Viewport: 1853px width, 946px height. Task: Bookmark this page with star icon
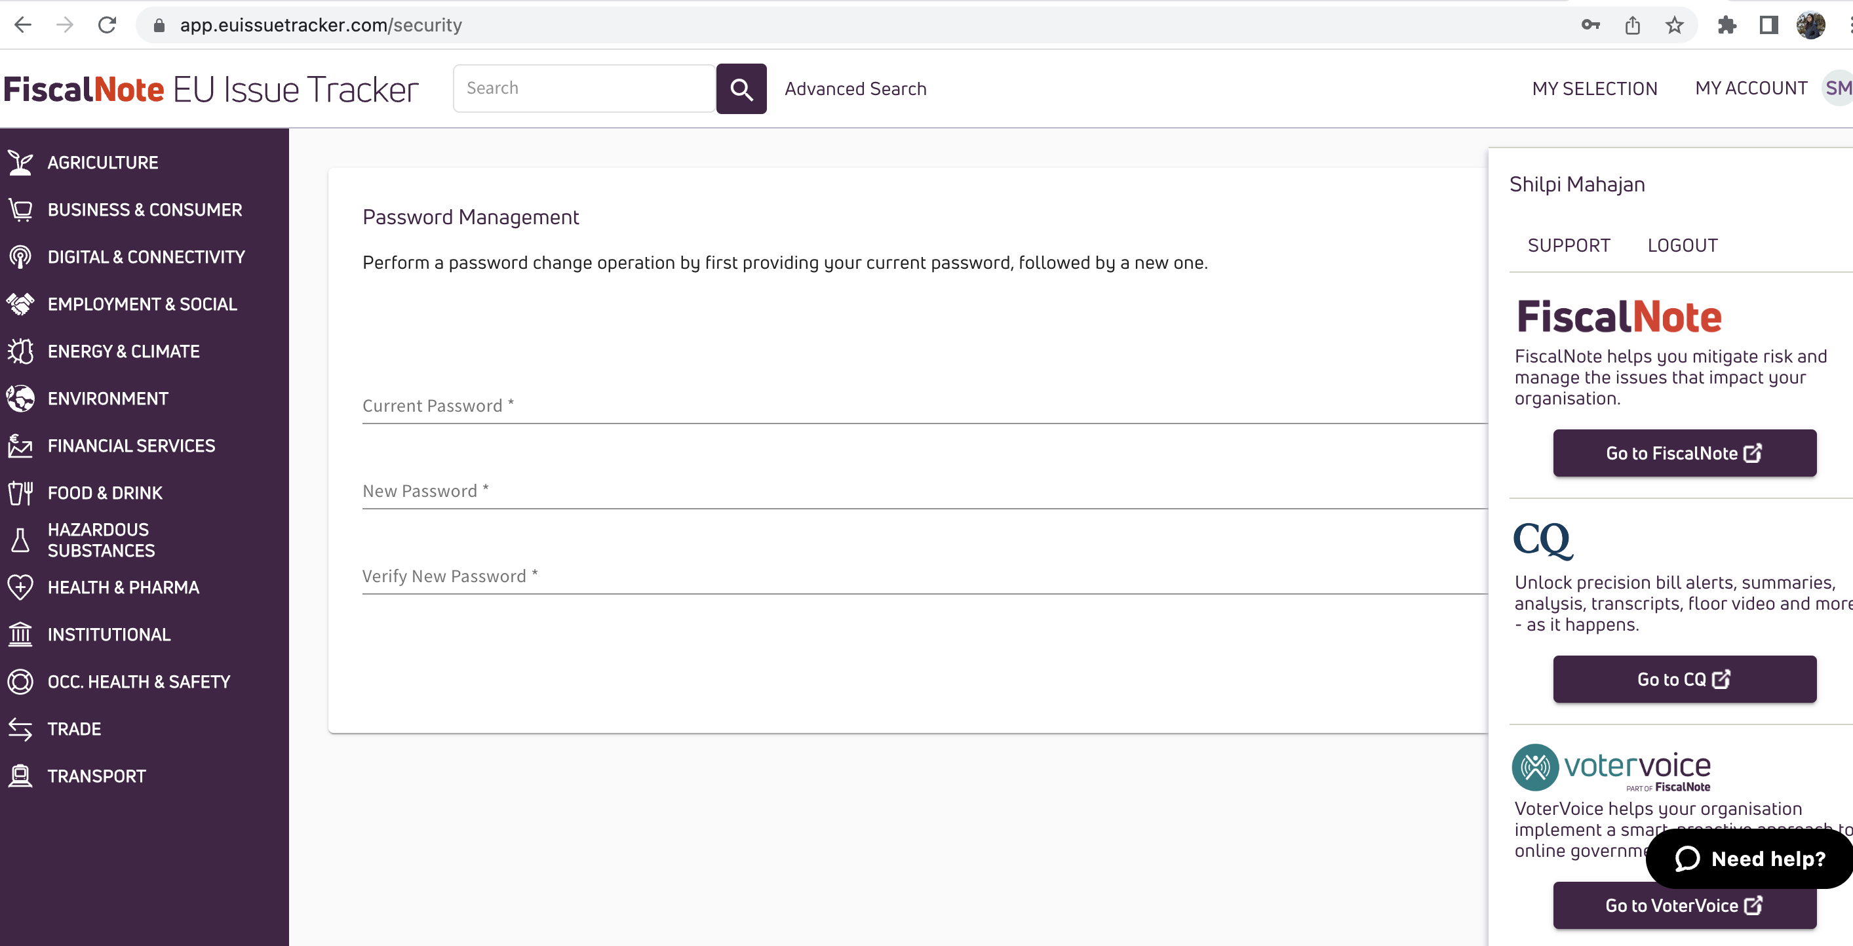(1675, 25)
